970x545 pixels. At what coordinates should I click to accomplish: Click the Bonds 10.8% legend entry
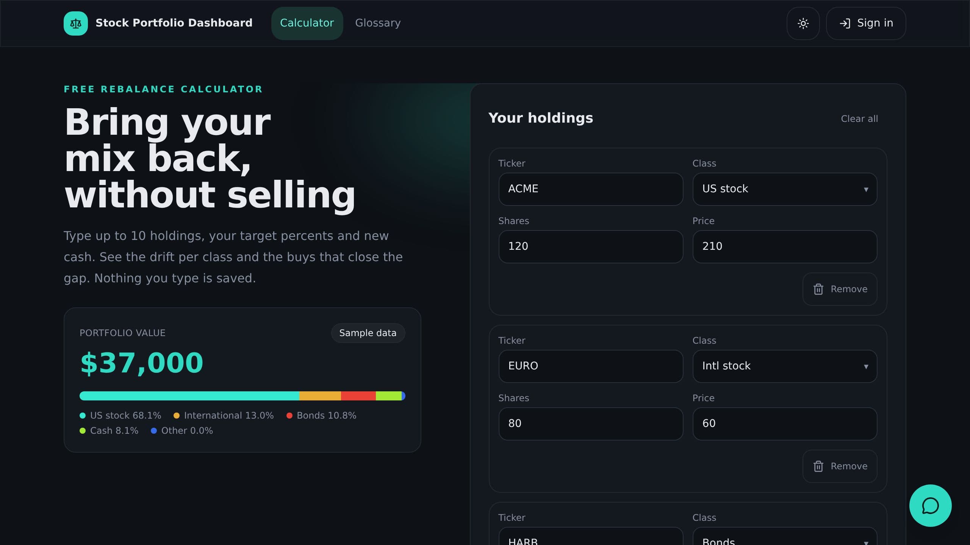321,416
